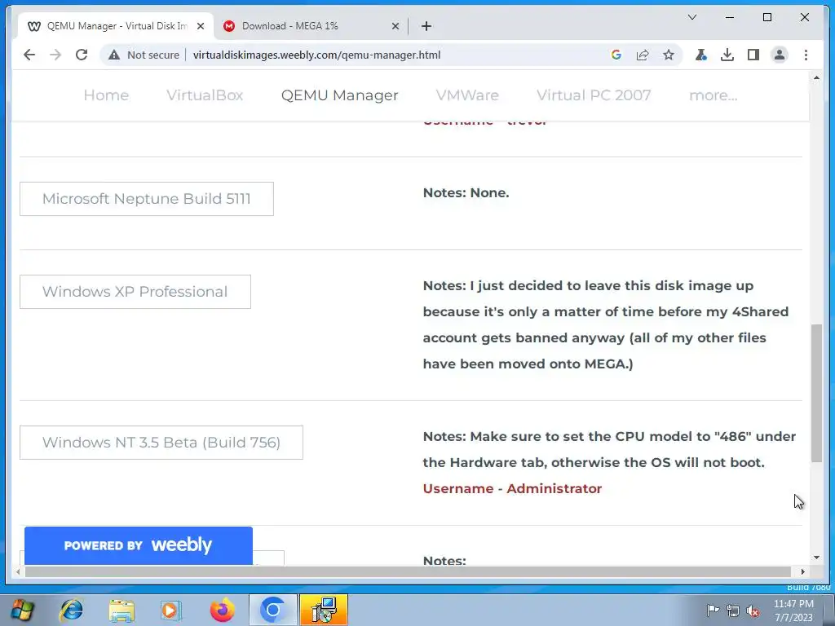Toggle the Chrome side panel
The width and height of the screenshot is (835, 626).
753,55
